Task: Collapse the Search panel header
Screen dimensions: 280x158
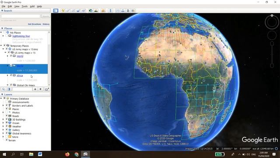Action: 25,11
